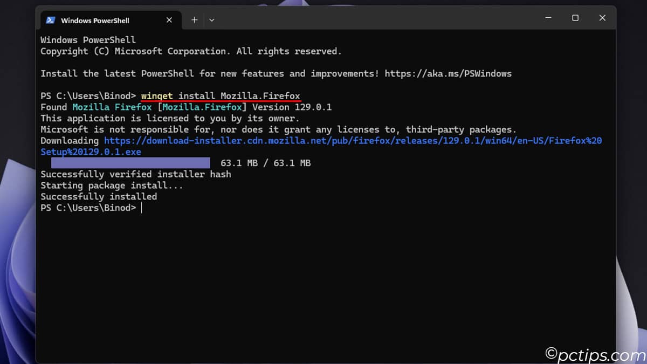This screenshot has height=364, width=647.
Task: Click the Windows Terminal icon in the titlebar
Action: (x=51, y=20)
